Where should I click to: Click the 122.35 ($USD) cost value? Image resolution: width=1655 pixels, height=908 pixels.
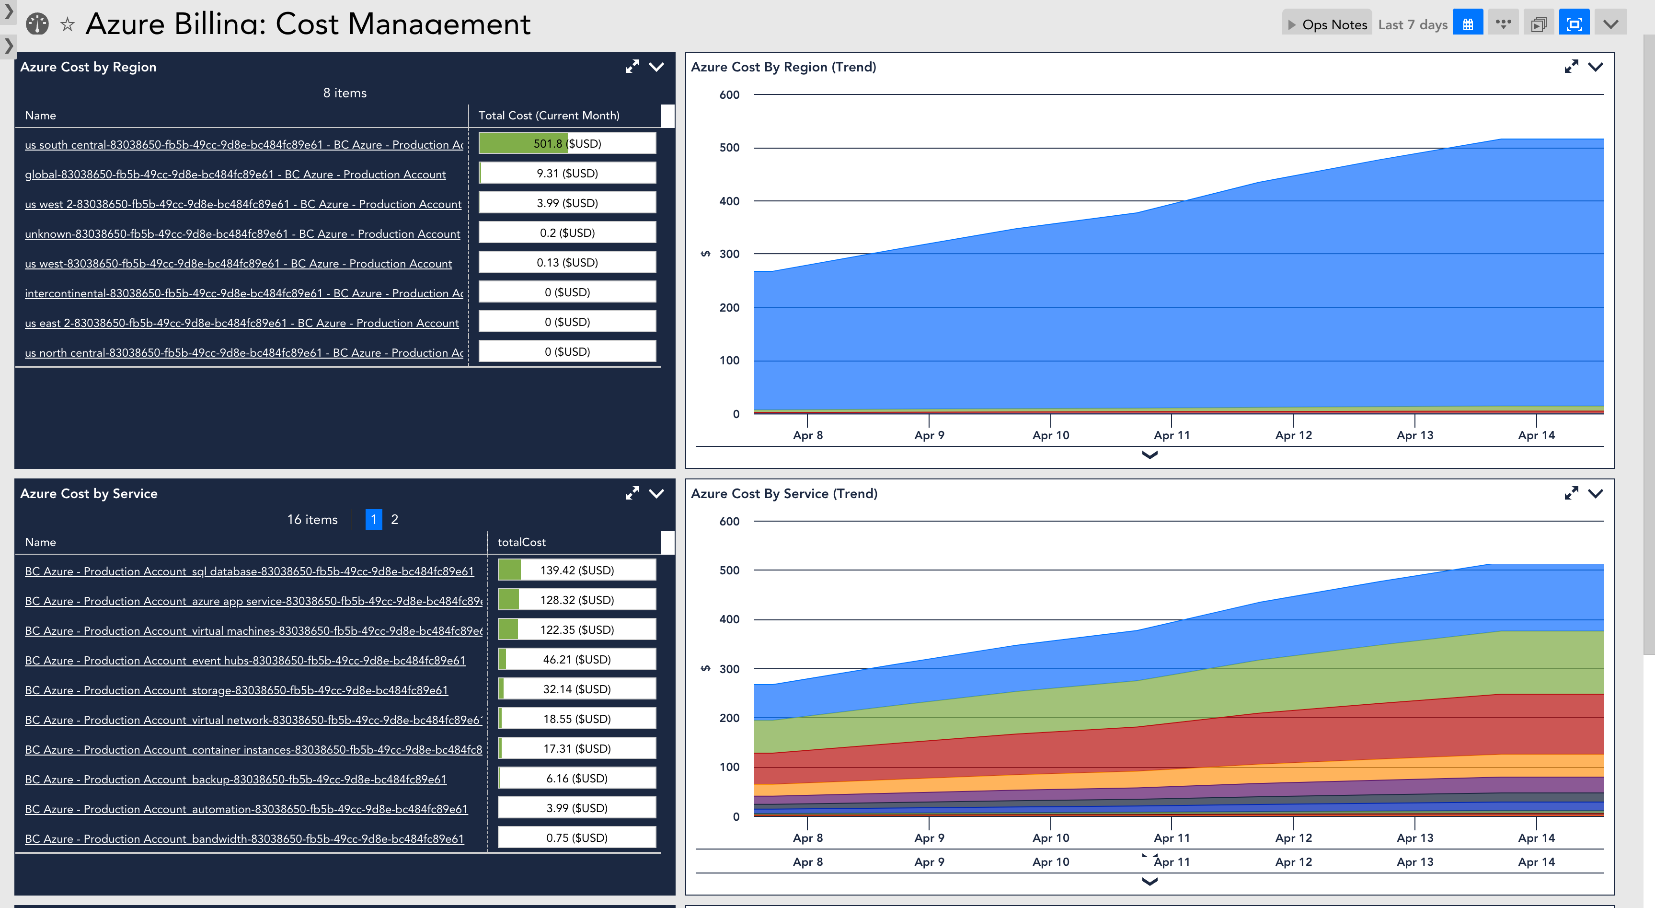(577, 630)
